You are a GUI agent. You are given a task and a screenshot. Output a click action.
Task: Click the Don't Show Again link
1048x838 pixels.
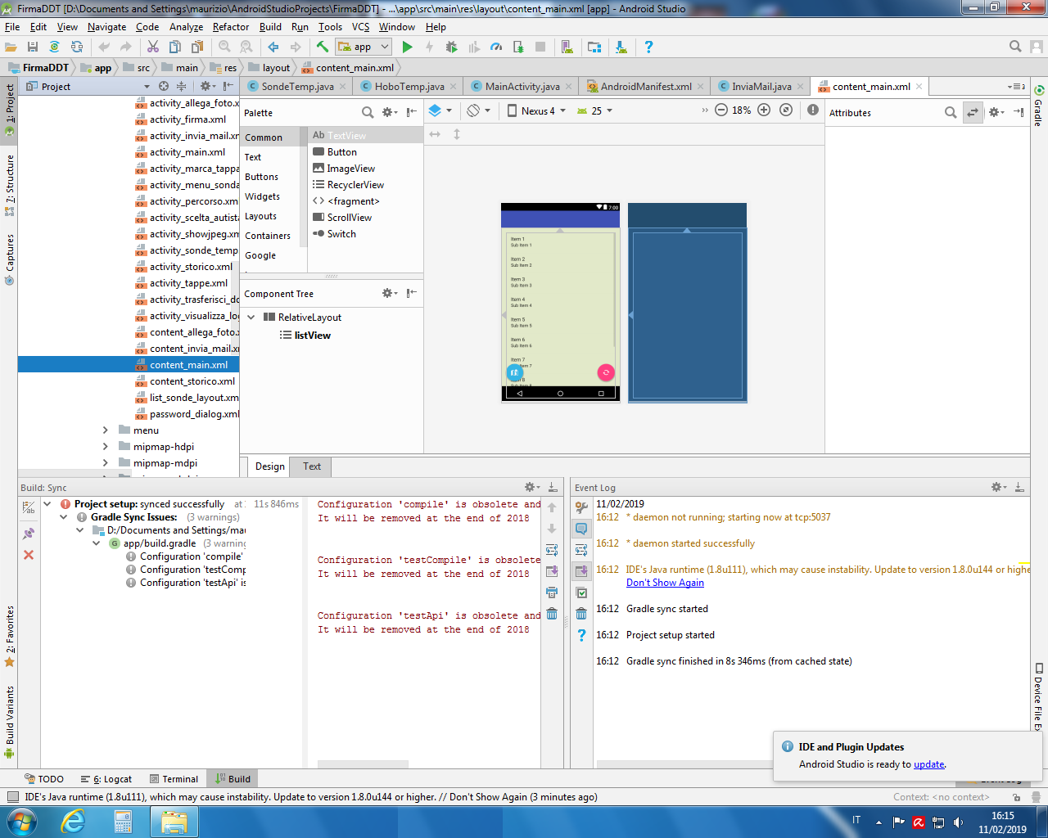coord(665,583)
